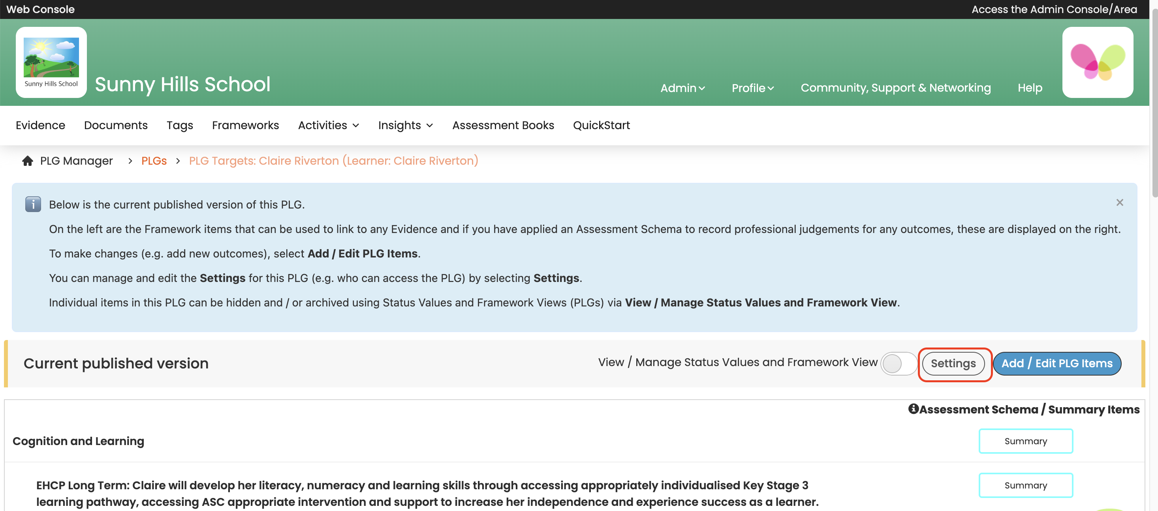Expand the Activities menu
Viewport: 1158px width, 511px height.
coord(328,125)
